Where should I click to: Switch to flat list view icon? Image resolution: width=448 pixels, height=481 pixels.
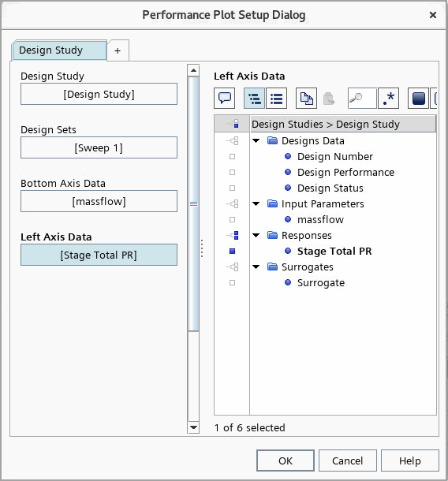277,99
